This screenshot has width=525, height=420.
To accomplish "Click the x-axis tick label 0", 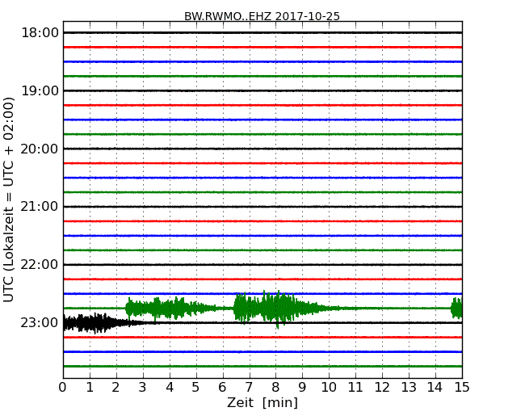I will tap(63, 387).
